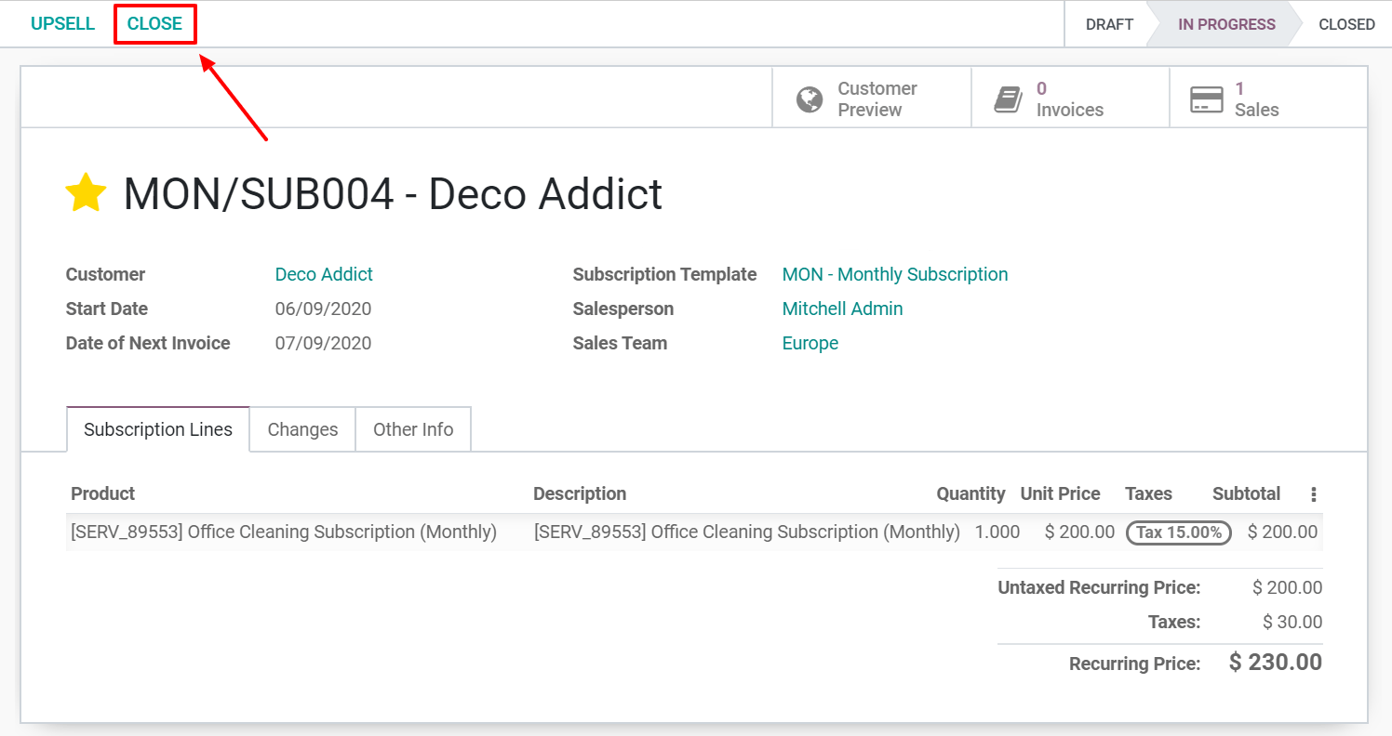Click the UPSELL button
This screenshot has width=1392, height=736.
pyautogui.click(x=62, y=23)
